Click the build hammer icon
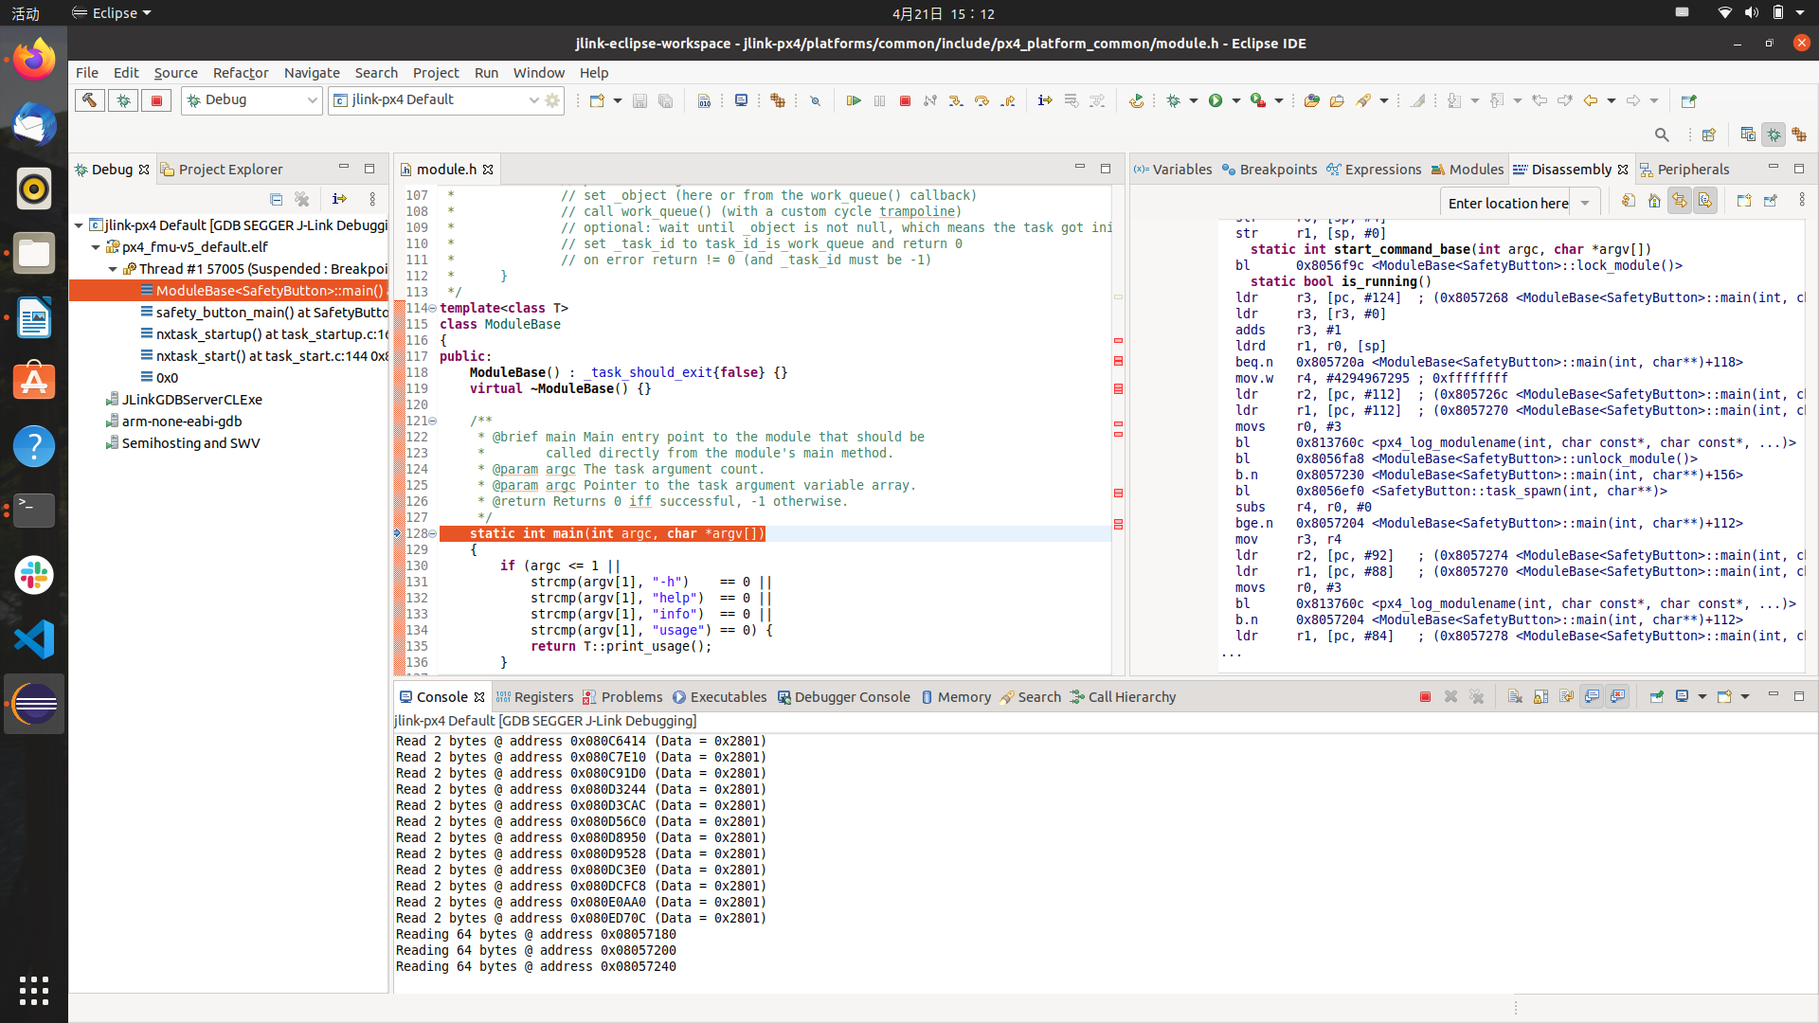Viewport: 1819px width, 1023px height. (x=90, y=100)
